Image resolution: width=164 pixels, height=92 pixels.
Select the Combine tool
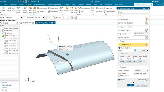point(67,9)
